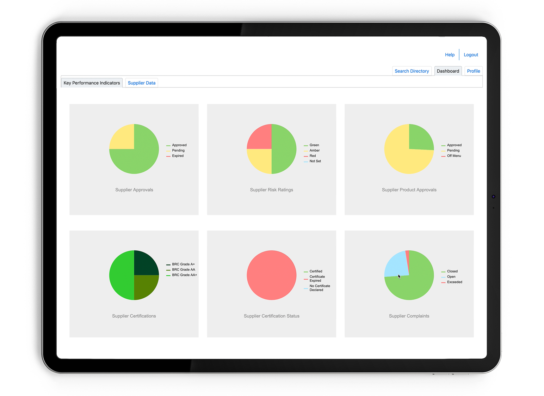Viewport: 544px width, 396px height.
Task: Select the Dashboard tab
Action: 448,71
